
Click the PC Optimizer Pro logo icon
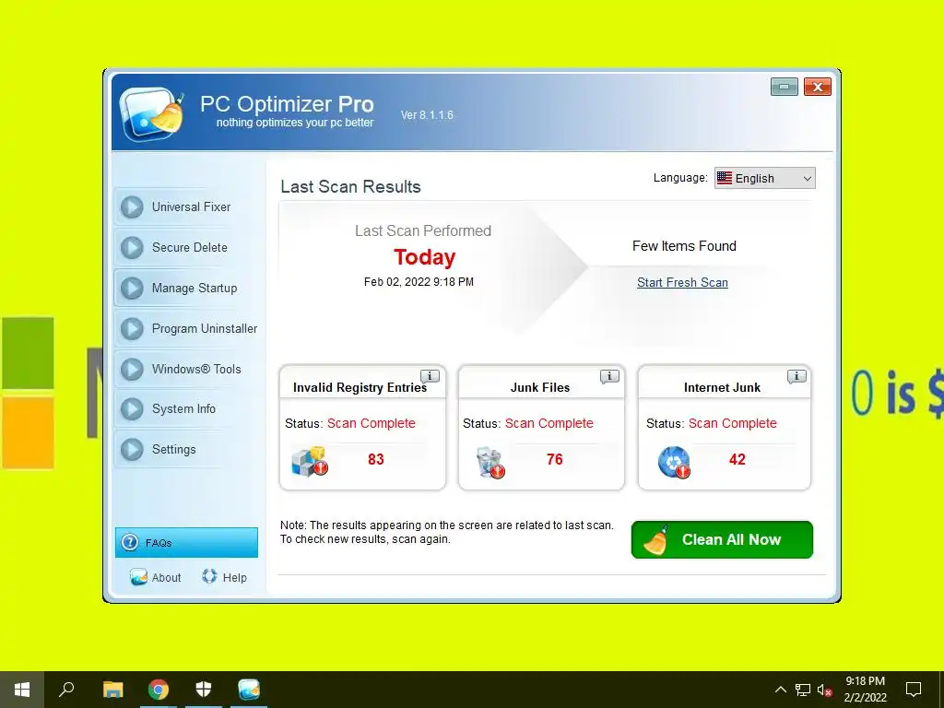[152, 113]
